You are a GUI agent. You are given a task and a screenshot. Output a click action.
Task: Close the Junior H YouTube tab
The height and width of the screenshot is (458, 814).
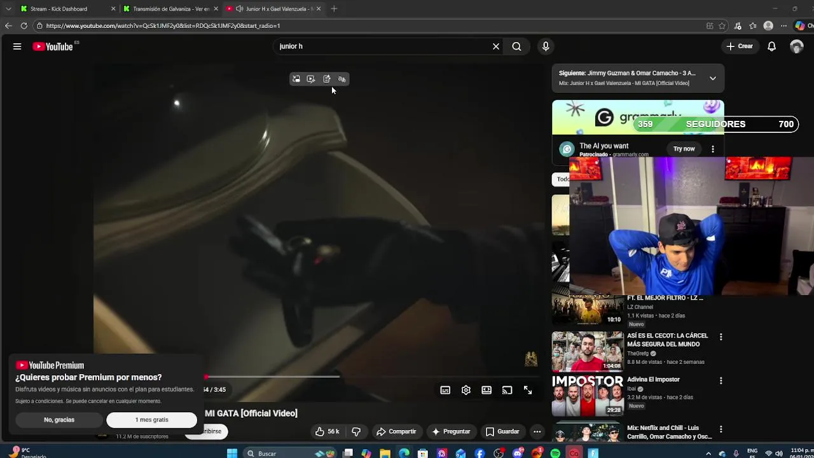pos(318,9)
